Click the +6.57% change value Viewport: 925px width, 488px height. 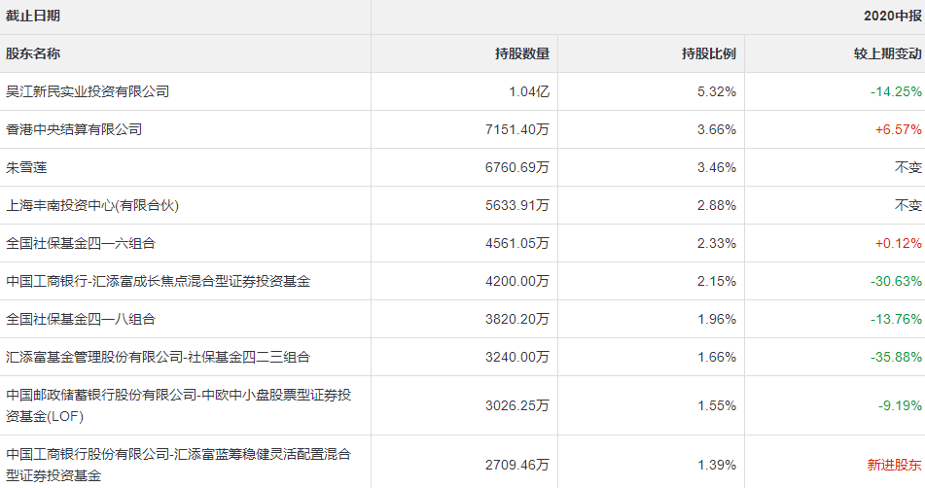pos(899,129)
